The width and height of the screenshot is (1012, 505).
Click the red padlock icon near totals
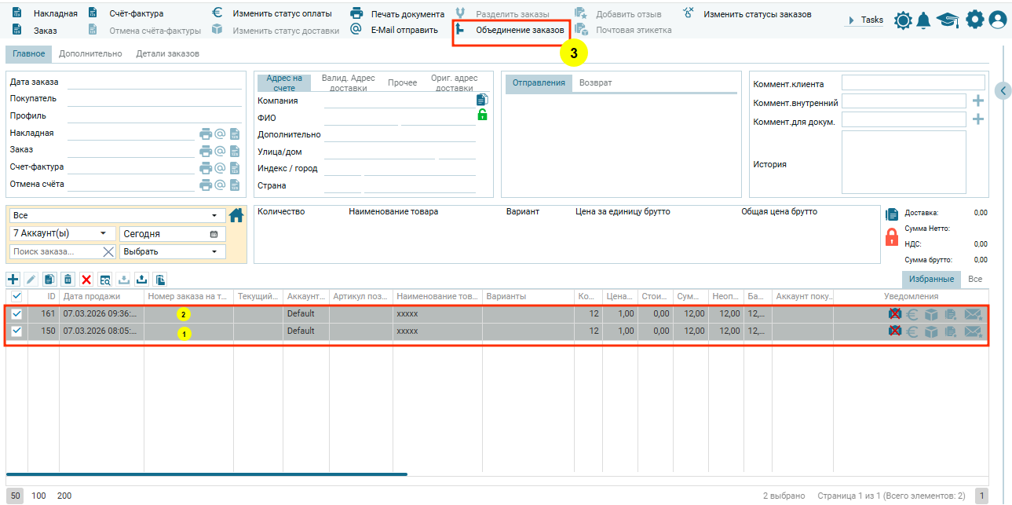click(x=891, y=236)
